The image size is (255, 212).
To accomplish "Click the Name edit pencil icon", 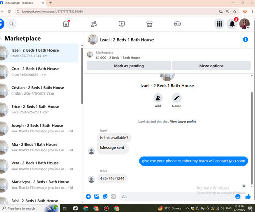I will [176, 98].
